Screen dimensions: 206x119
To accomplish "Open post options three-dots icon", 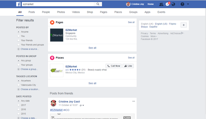I will click(x=134, y=101).
